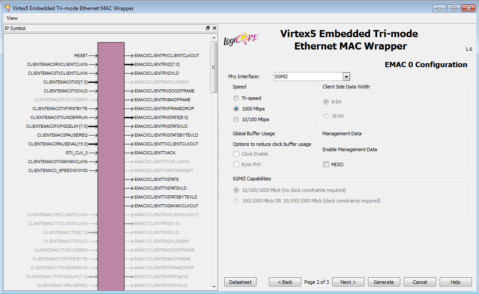479x294 pixels.
Task: Click the RESET port arrow
Action: click(93, 56)
